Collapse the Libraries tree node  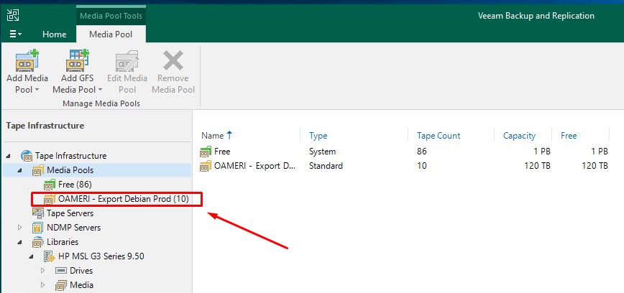click(x=20, y=242)
